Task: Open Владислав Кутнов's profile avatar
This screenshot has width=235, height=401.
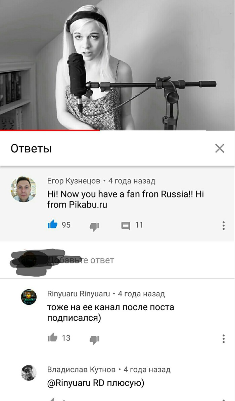Action: click(x=29, y=373)
